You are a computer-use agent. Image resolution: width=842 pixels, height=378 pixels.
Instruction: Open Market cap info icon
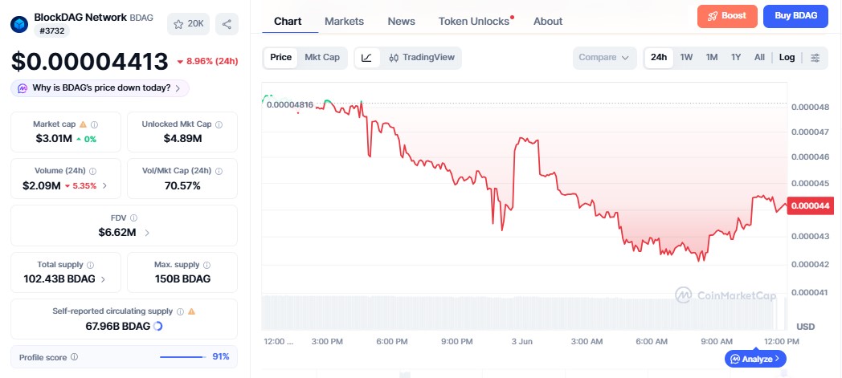click(95, 124)
